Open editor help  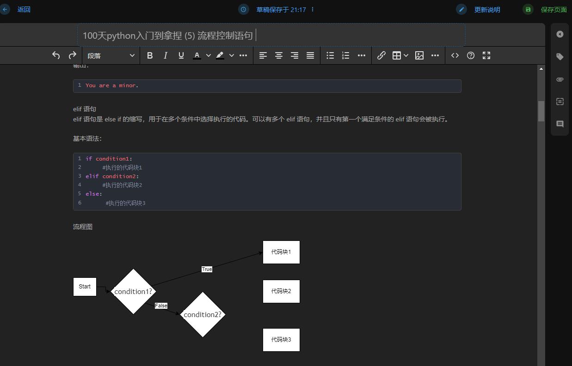(471, 55)
